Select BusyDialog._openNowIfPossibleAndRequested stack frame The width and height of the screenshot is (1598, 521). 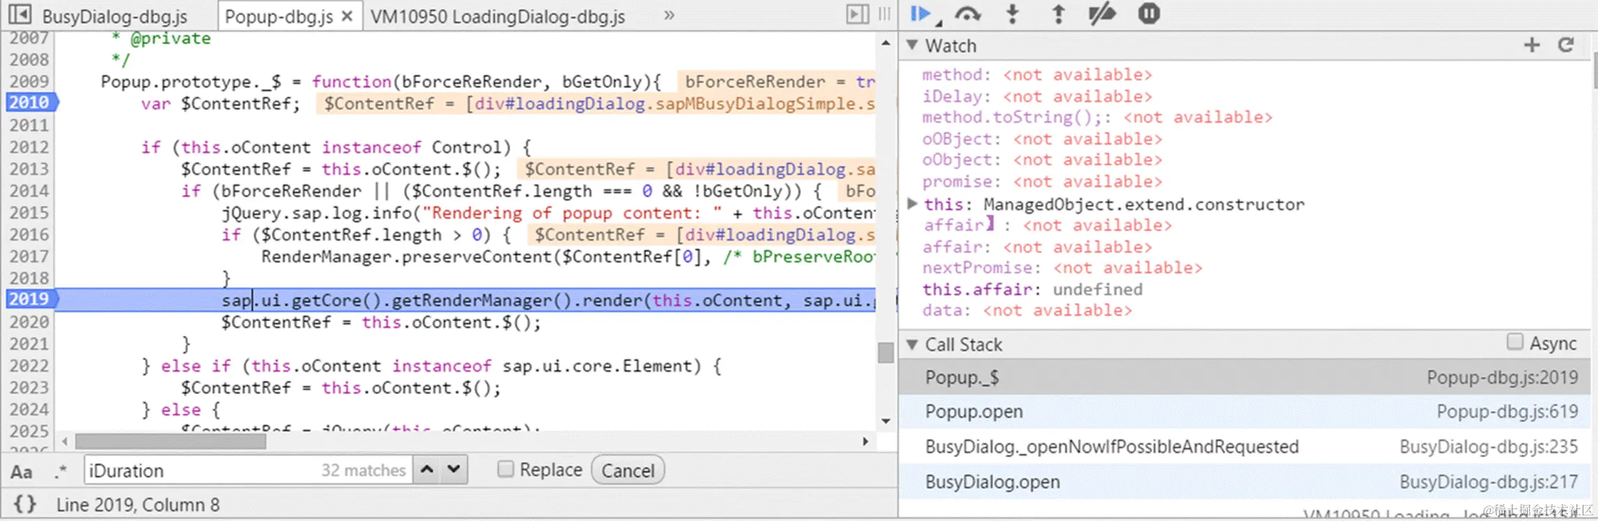pos(1245,446)
